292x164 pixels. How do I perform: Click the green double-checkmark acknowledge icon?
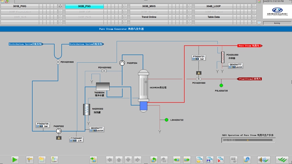281,160
